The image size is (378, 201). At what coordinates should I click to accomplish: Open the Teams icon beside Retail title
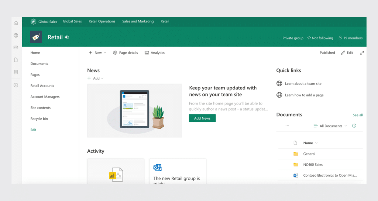67,37
